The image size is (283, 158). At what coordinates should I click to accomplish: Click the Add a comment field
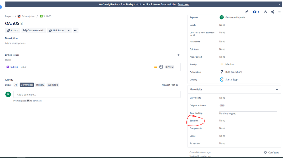[x=97, y=94]
